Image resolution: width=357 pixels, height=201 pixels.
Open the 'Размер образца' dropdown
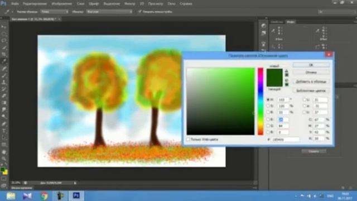(x=55, y=11)
